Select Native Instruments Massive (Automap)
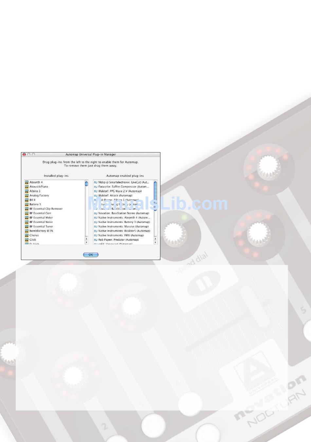 point(123,227)
